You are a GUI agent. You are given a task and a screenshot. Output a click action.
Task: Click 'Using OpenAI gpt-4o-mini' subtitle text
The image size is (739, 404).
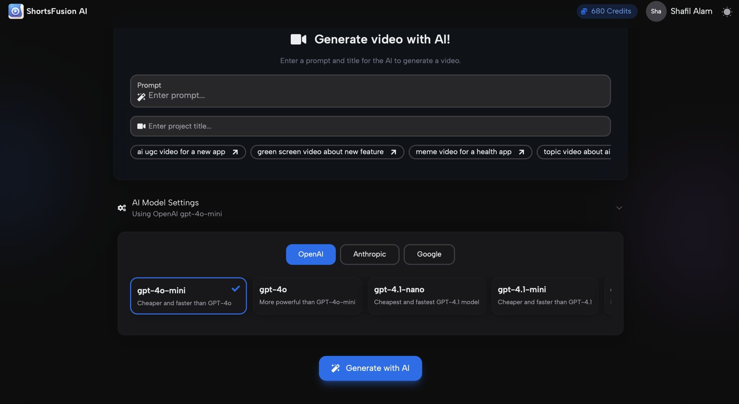[x=177, y=214]
